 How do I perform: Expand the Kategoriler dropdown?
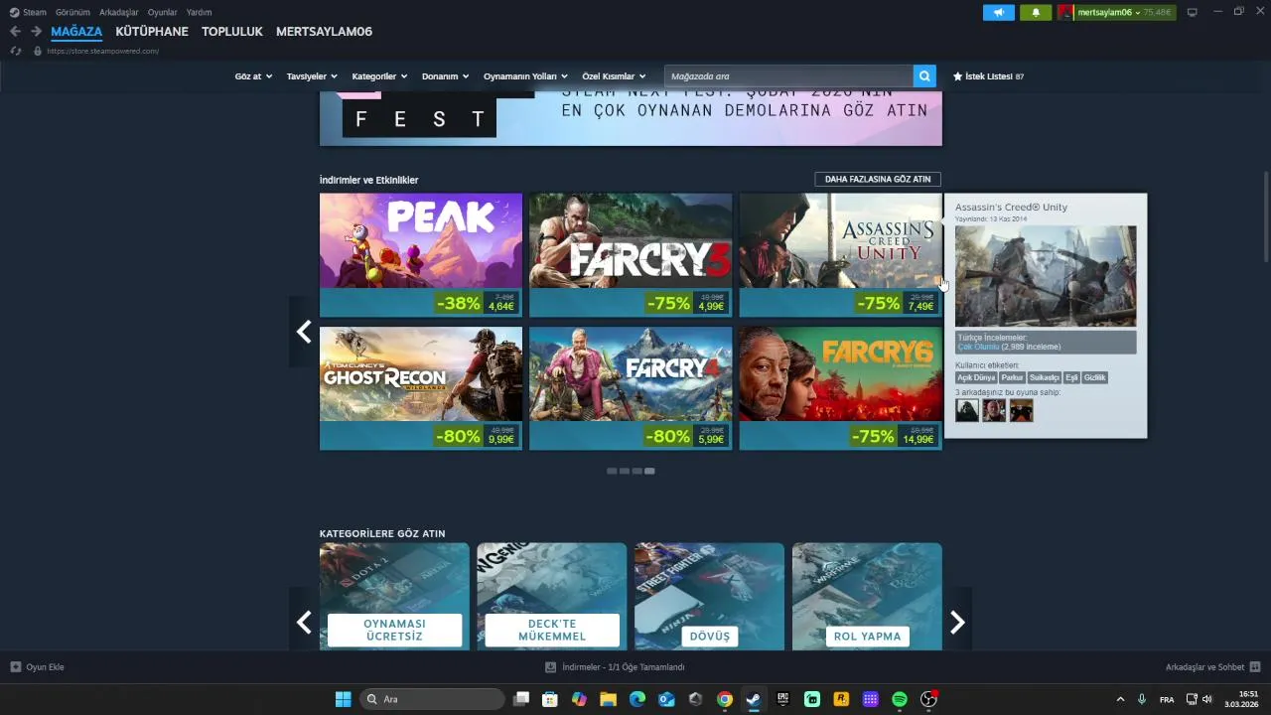click(379, 76)
